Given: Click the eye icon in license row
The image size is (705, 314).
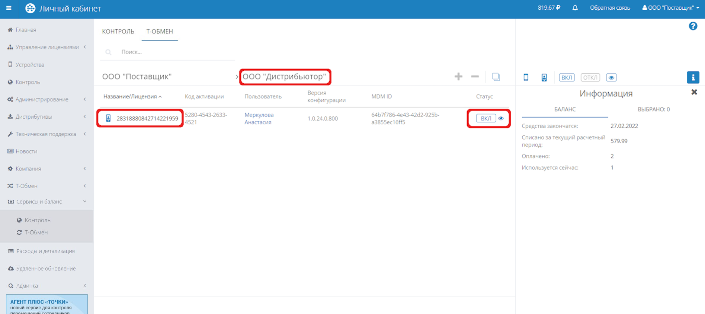Looking at the screenshot, I should pyautogui.click(x=501, y=118).
